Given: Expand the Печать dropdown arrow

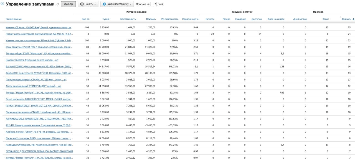Looking at the screenshot, I should point(95,4).
